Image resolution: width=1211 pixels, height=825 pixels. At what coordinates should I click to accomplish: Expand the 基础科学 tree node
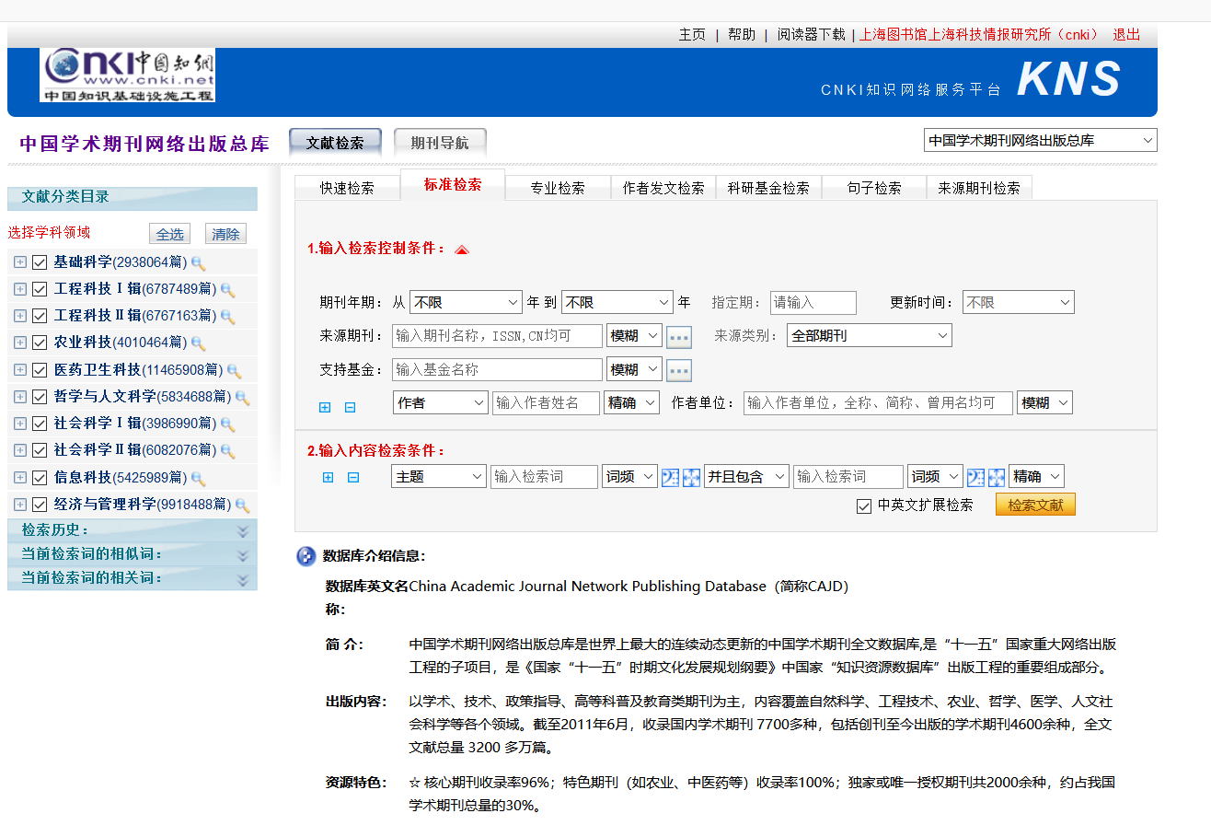20,262
